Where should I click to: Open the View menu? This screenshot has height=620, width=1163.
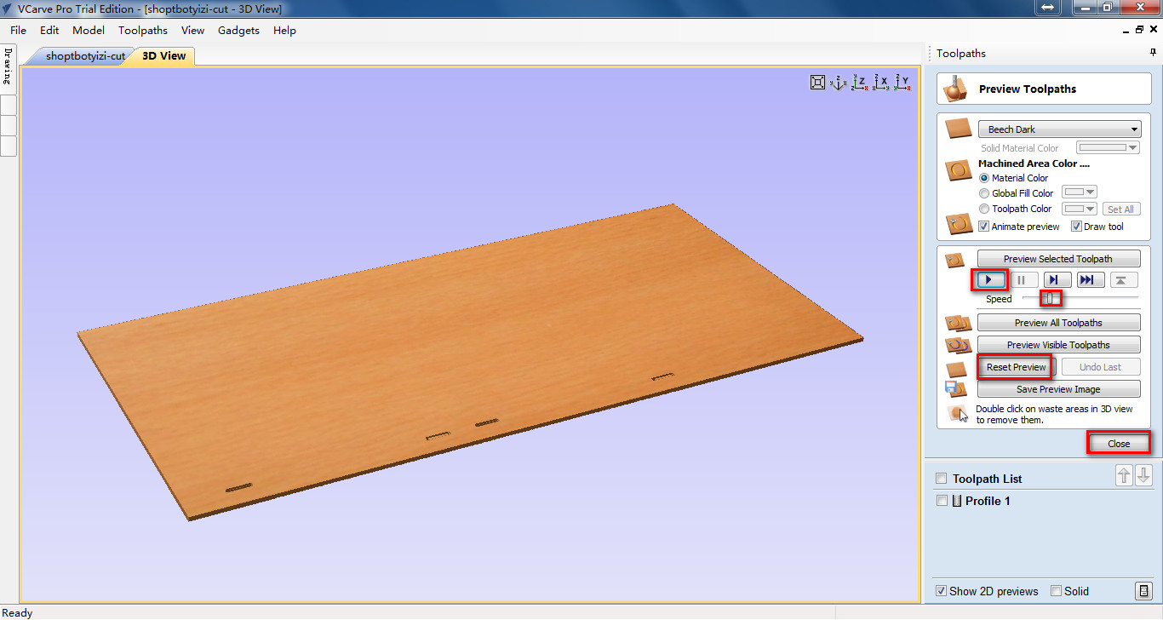[193, 30]
